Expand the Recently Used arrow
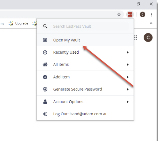The height and width of the screenshot is (141, 158). click(128, 52)
